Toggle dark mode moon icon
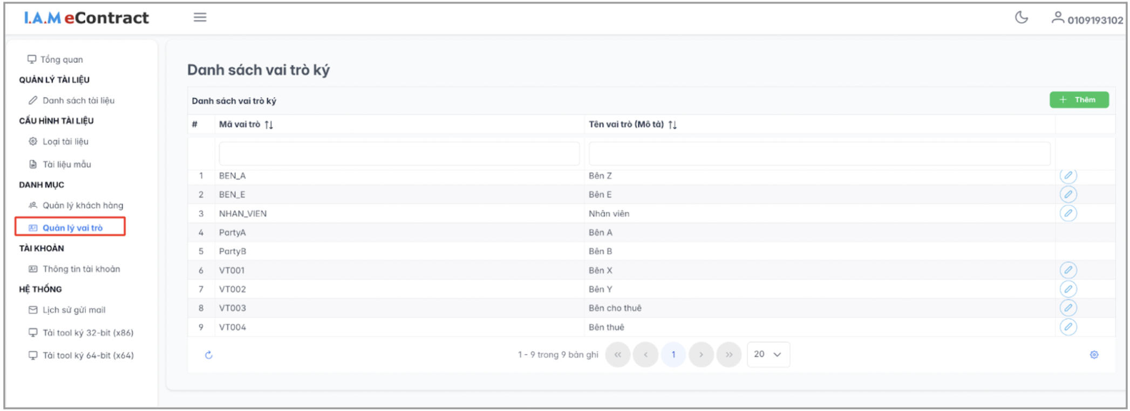This screenshot has width=1130, height=411. click(x=1021, y=18)
